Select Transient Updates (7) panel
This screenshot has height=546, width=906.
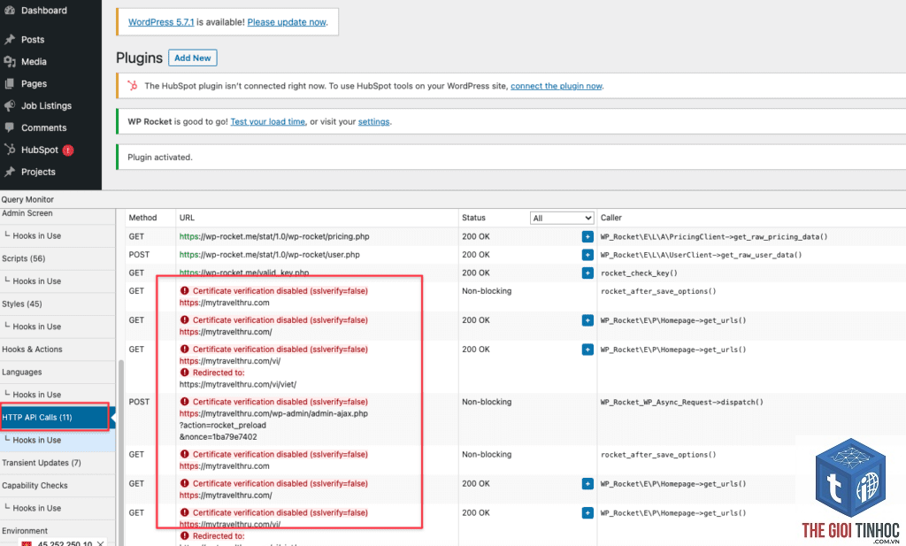(58, 463)
